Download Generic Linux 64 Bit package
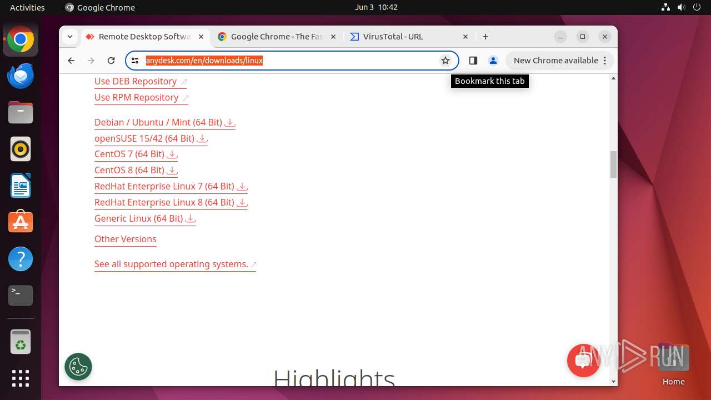Image resolution: width=711 pixels, height=400 pixels. (146, 219)
